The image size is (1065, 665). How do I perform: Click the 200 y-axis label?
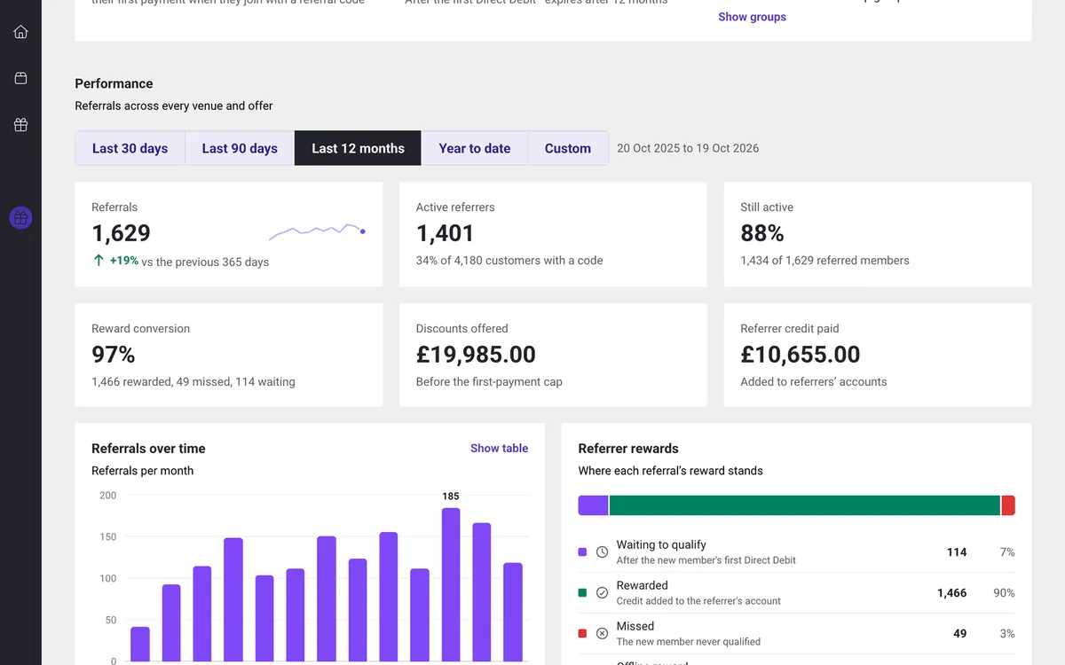point(107,496)
